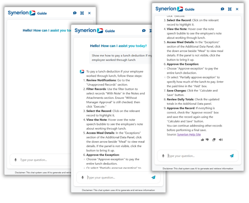Click the collapse icon in the right Guide window
Image resolution: width=249 pixels, height=203 pixels.
point(230,9)
